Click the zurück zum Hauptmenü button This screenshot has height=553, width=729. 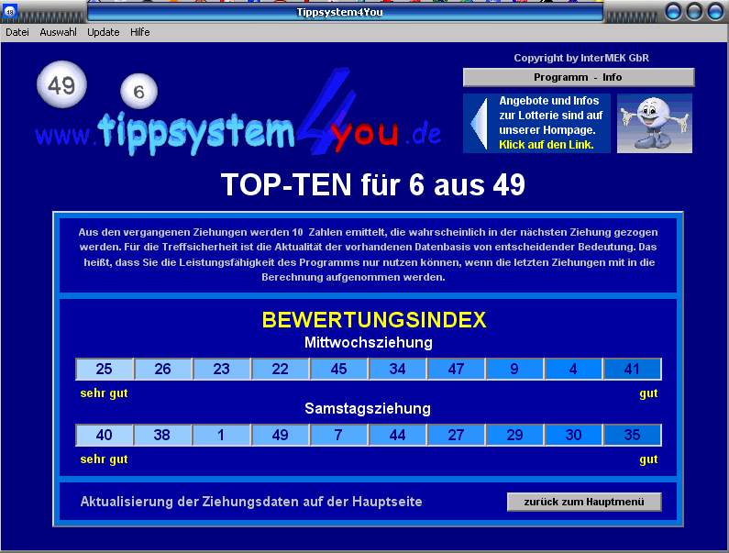tap(584, 502)
